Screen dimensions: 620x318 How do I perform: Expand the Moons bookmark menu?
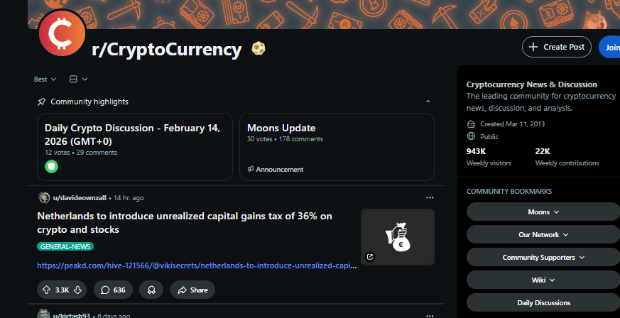pyautogui.click(x=543, y=212)
